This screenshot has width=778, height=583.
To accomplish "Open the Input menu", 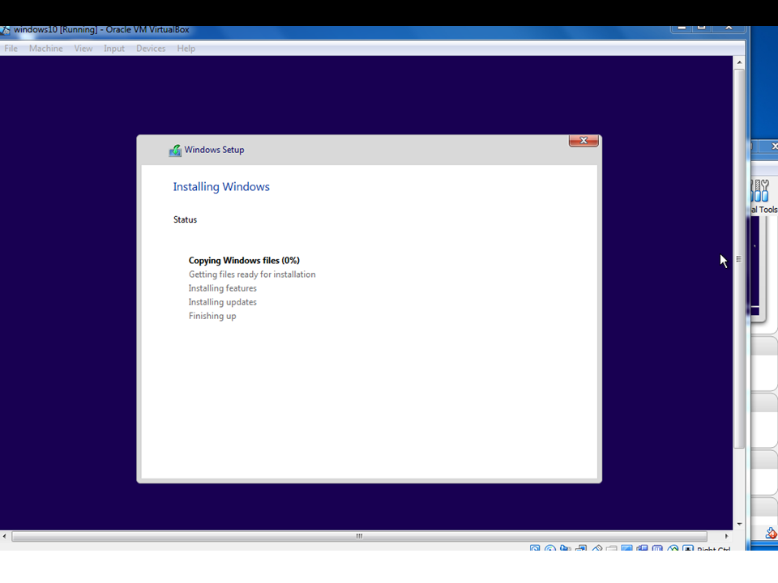I will coord(113,49).
